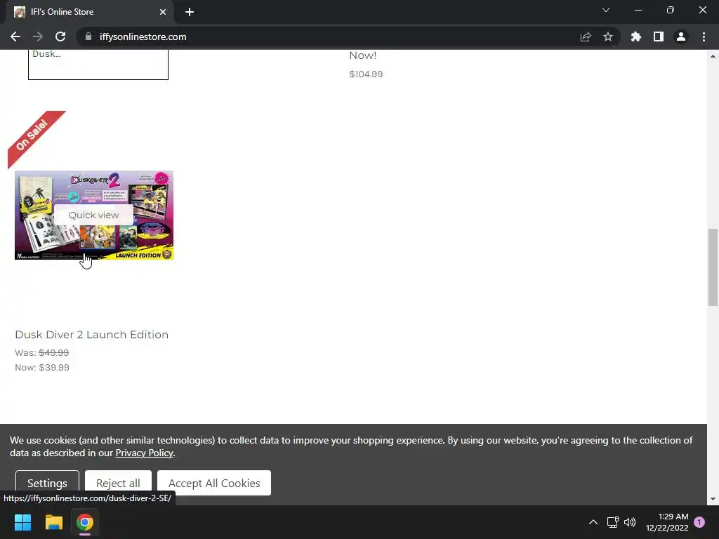Click the browser forward arrow
Viewport: 719px width, 539px height.
pyautogui.click(x=38, y=36)
